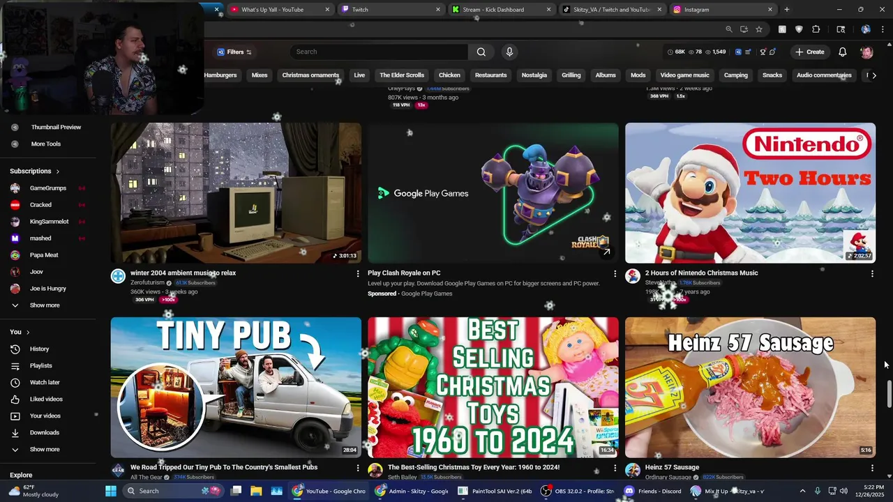Click the YouTube search magnifier button
The height and width of the screenshot is (502, 893).
[x=481, y=52]
